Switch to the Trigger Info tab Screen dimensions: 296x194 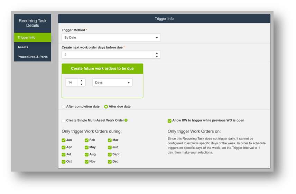point(33,37)
